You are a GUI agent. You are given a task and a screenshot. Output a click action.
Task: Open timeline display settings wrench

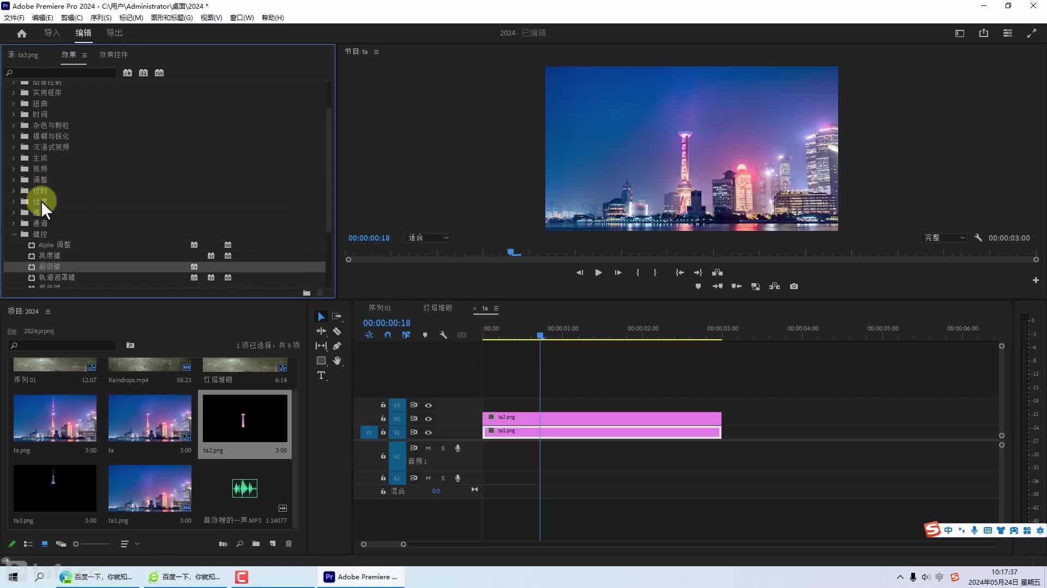(x=443, y=335)
